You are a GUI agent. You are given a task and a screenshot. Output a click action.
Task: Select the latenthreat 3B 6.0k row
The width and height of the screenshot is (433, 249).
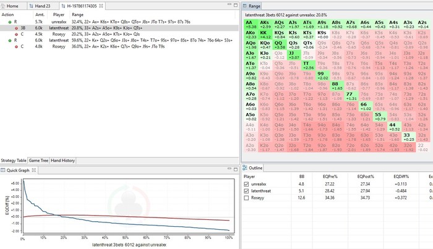119,28
